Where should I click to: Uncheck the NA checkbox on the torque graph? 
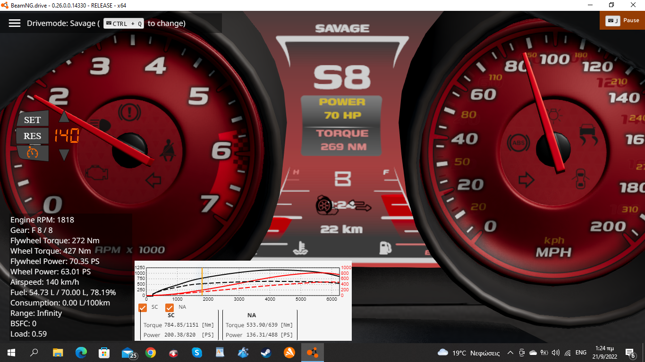tap(170, 307)
